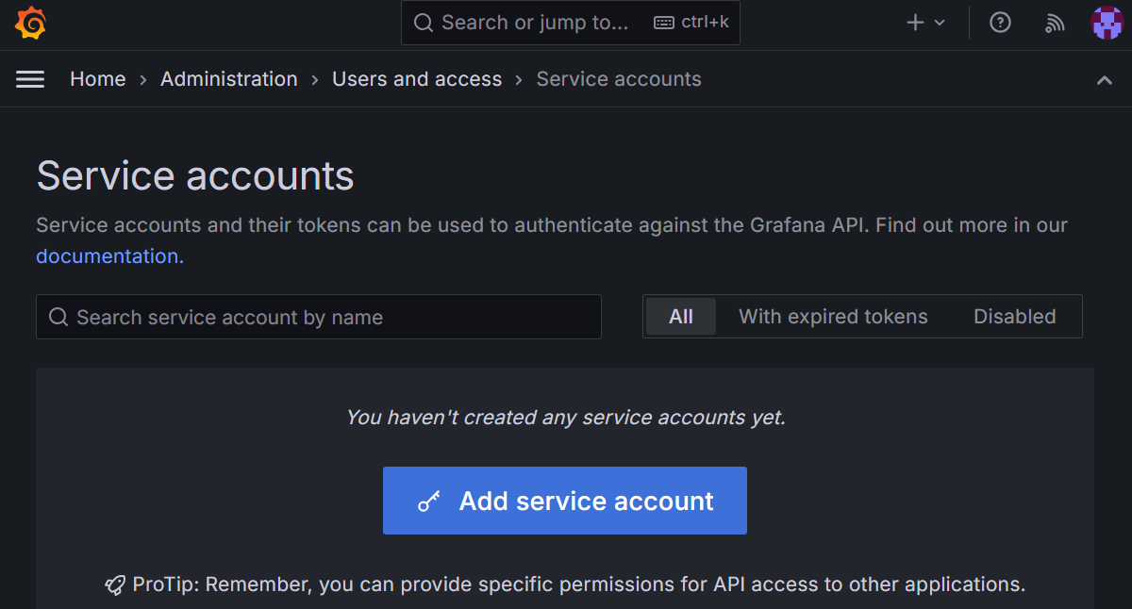Open the Help menu icon
1132x609 pixels.
coord(1000,23)
